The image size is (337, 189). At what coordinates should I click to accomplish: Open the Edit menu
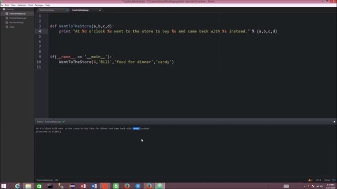tap(7, 5)
